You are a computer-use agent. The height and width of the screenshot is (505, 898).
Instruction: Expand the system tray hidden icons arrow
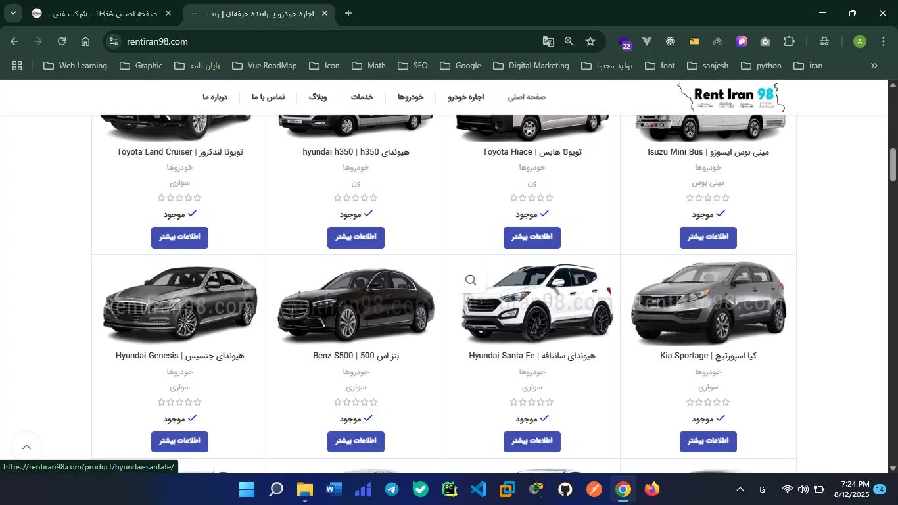coord(740,489)
